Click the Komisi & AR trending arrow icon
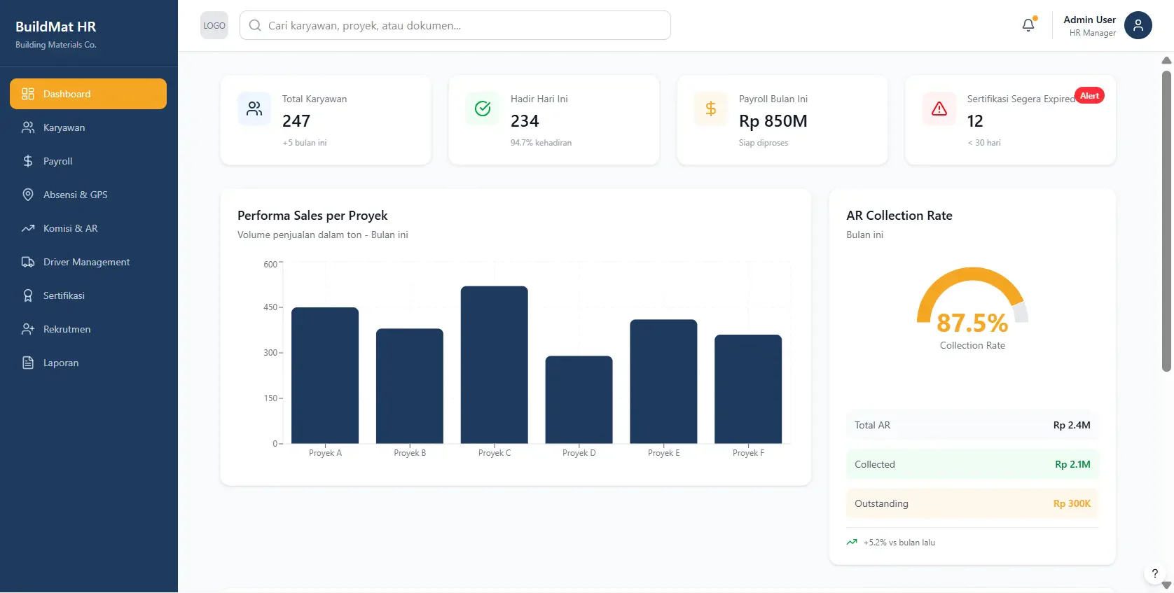 [28, 228]
